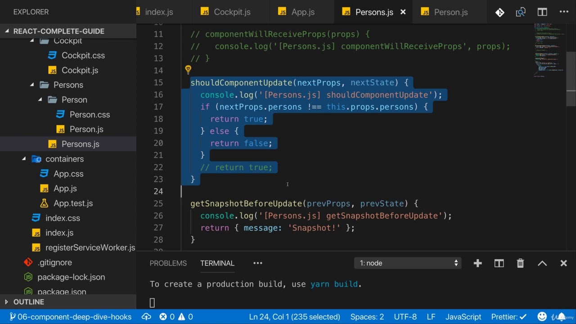Screen dimensions: 576x324
Task: Click the Prettier status item
Action: (509, 317)
